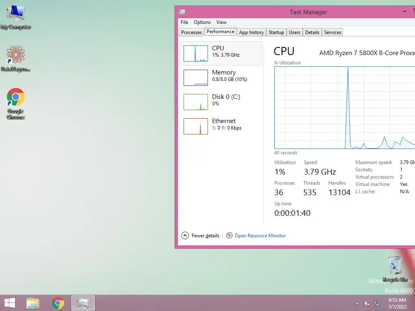415x311 pixels.
Task: Open the Startup tab
Action: point(276,32)
